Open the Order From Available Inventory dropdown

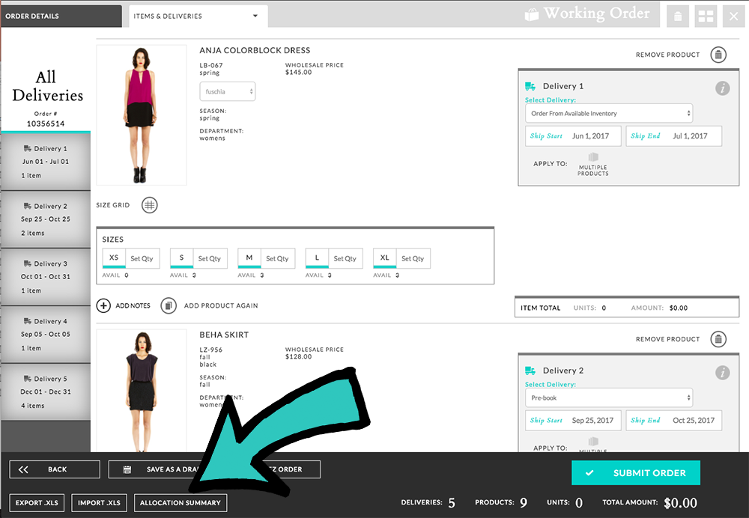[x=609, y=114]
